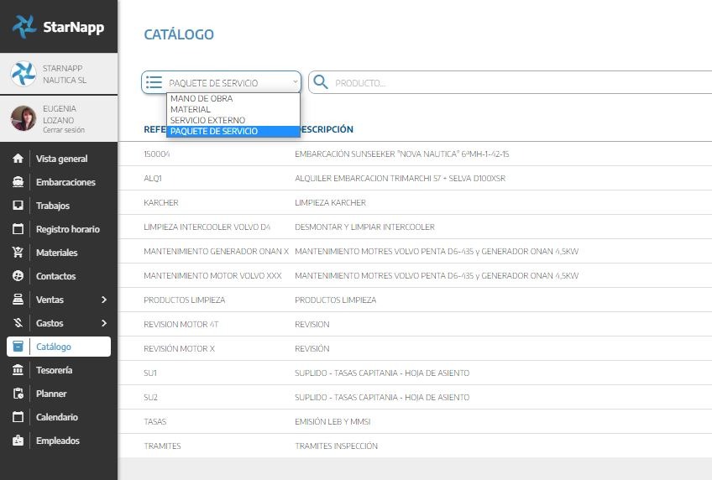Click the Trabajos inbox icon
The image size is (712, 480).
click(x=18, y=206)
